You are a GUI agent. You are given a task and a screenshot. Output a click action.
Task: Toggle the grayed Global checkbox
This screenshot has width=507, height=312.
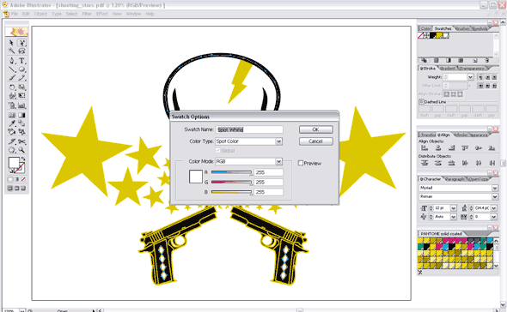pos(218,150)
